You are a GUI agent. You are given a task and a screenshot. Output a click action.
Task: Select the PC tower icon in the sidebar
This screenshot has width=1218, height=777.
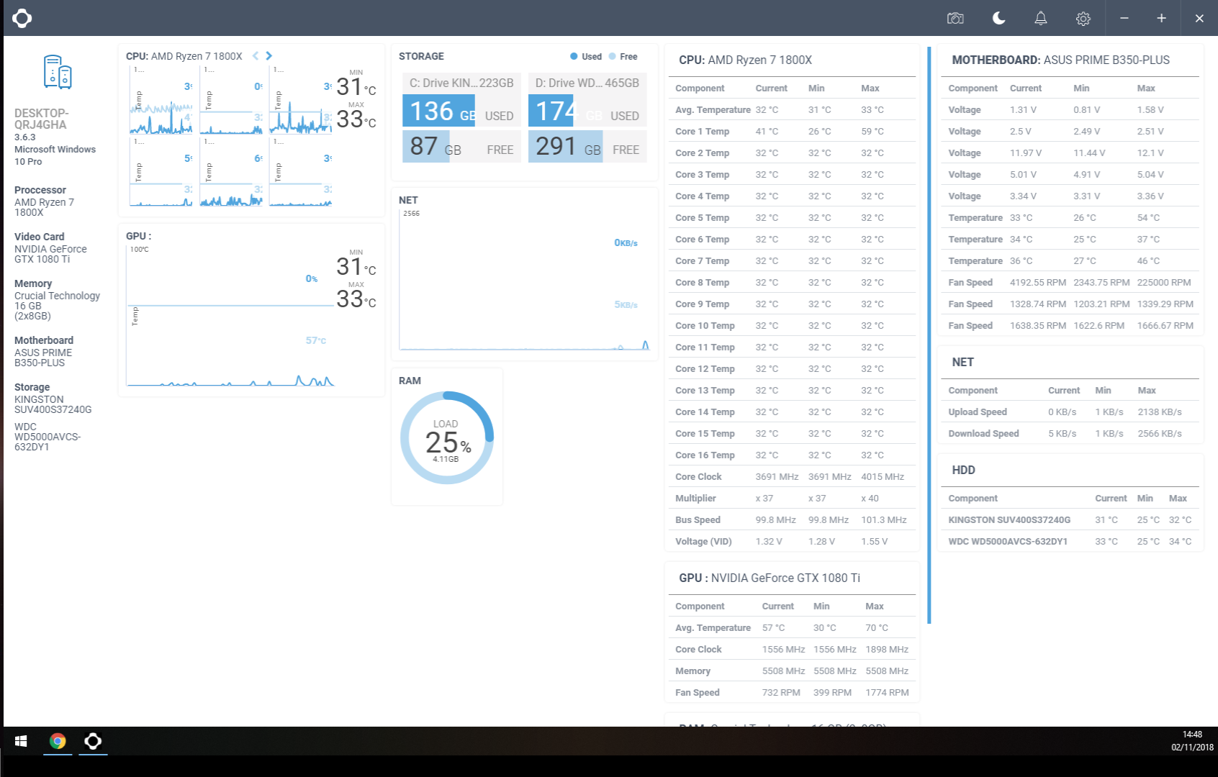pos(58,72)
